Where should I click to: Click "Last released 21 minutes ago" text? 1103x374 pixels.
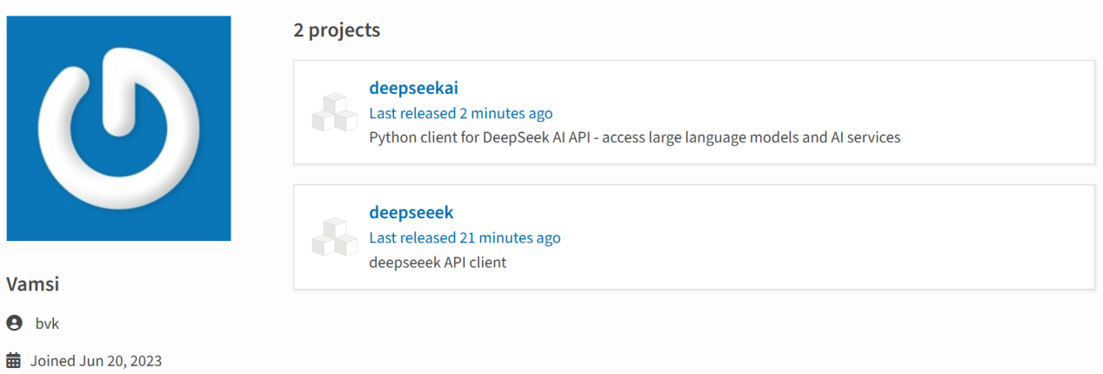pyautogui.click(x=465, y=237)
